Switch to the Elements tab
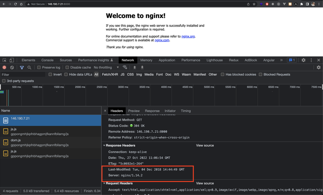The image size is (323, 195). tap(29, 60)
